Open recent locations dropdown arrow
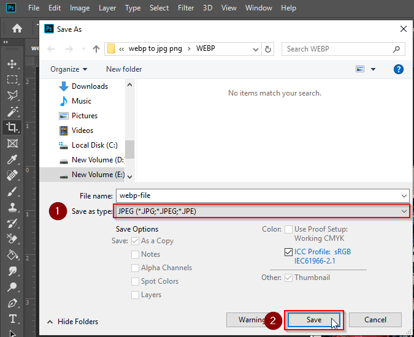This screenshot has width=414, height=337. [x=83, y=49]
